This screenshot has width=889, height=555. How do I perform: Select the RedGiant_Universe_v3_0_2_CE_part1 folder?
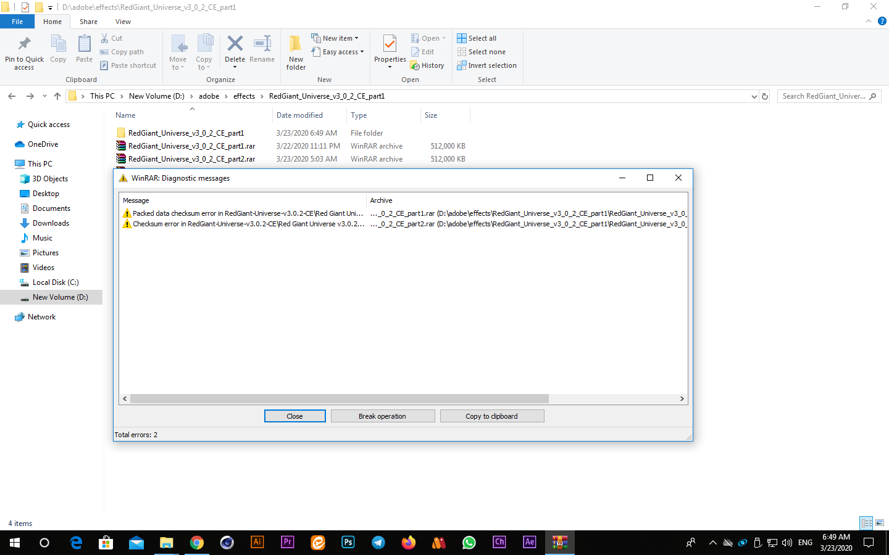point(186,133)
